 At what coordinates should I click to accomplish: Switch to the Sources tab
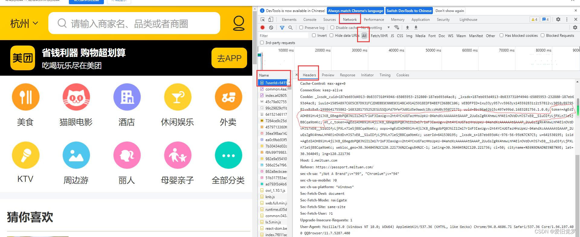click(x=330, y=19)
